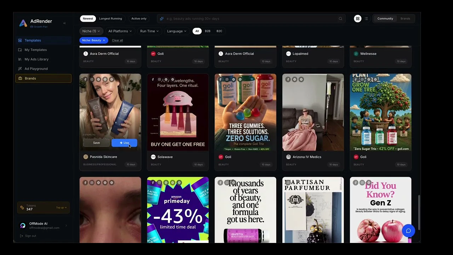This screenshot has width=453, height=255.
Task: Click the Pasnida Skincare brand avatar
Action: (x=86, y=157)
